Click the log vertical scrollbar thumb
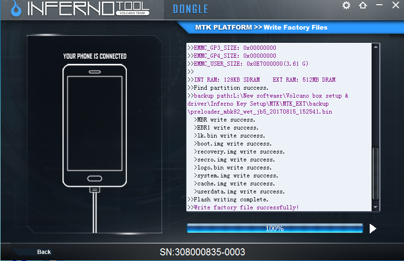The width and height of the screenshot is (404, 261). pos(376,173)
